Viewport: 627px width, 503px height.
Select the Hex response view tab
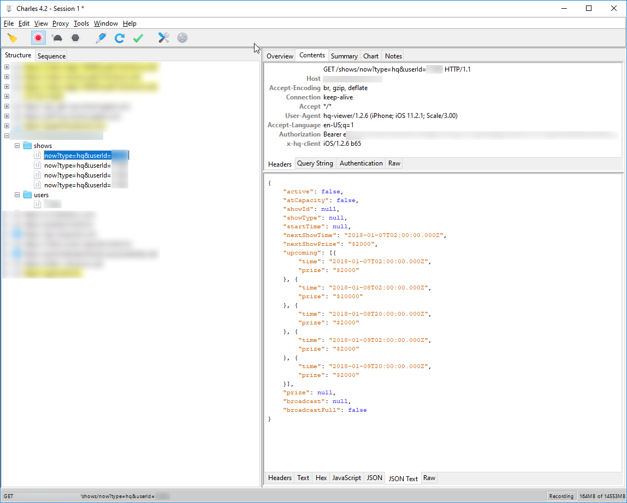(x=321, y=478)
